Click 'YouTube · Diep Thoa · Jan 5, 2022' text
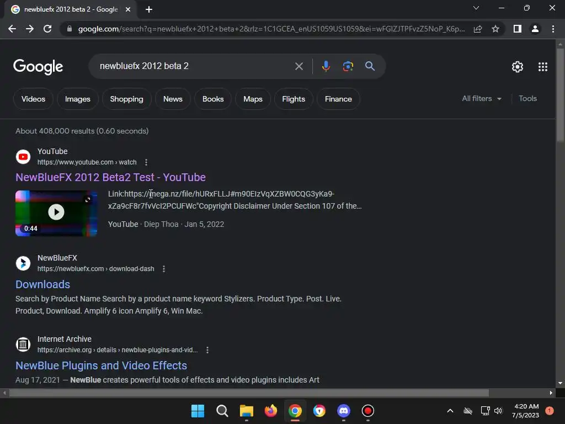Image resolution: width=565 pixels, height=424 pixels. [166, 224]
